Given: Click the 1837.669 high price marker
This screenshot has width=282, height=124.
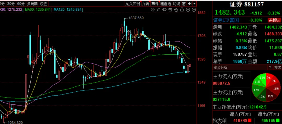Looking at the screenshot, I should 137,18.
